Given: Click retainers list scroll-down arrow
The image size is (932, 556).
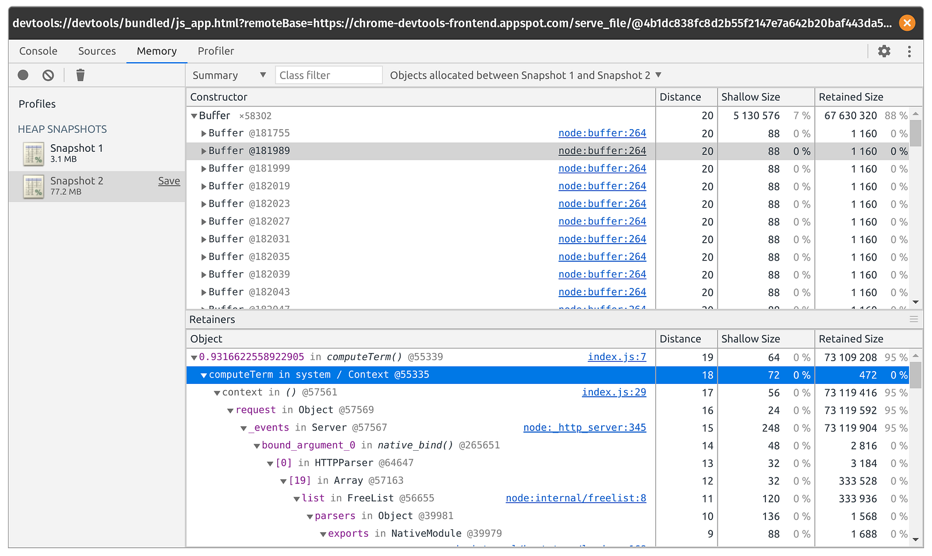Looking at the screenshot, I should click(916, 540).
